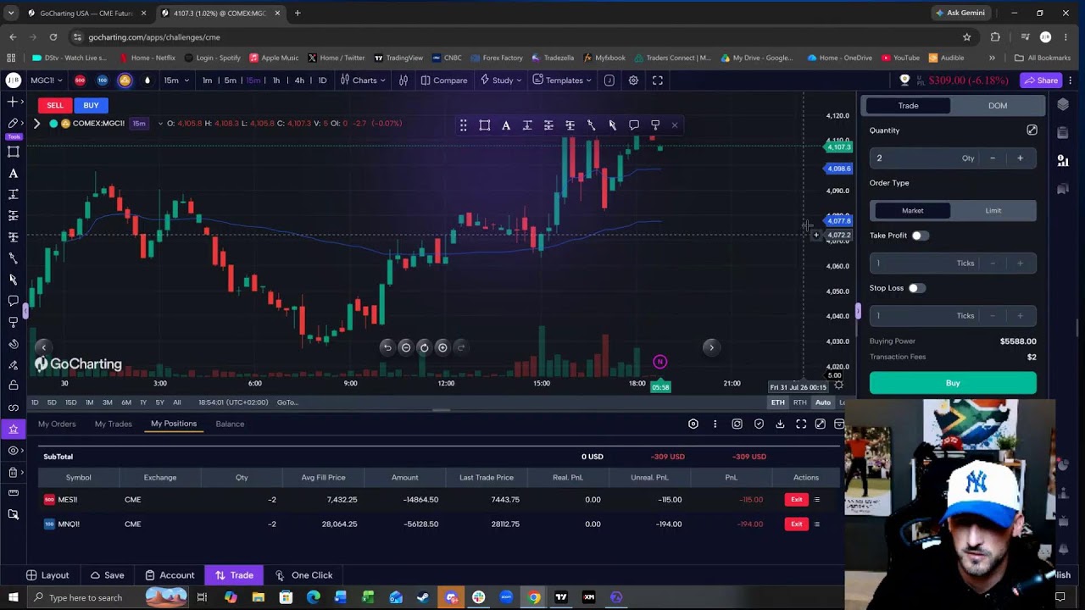Open the Balance tab
The image size is (1085, 610).
click(230, 424)
